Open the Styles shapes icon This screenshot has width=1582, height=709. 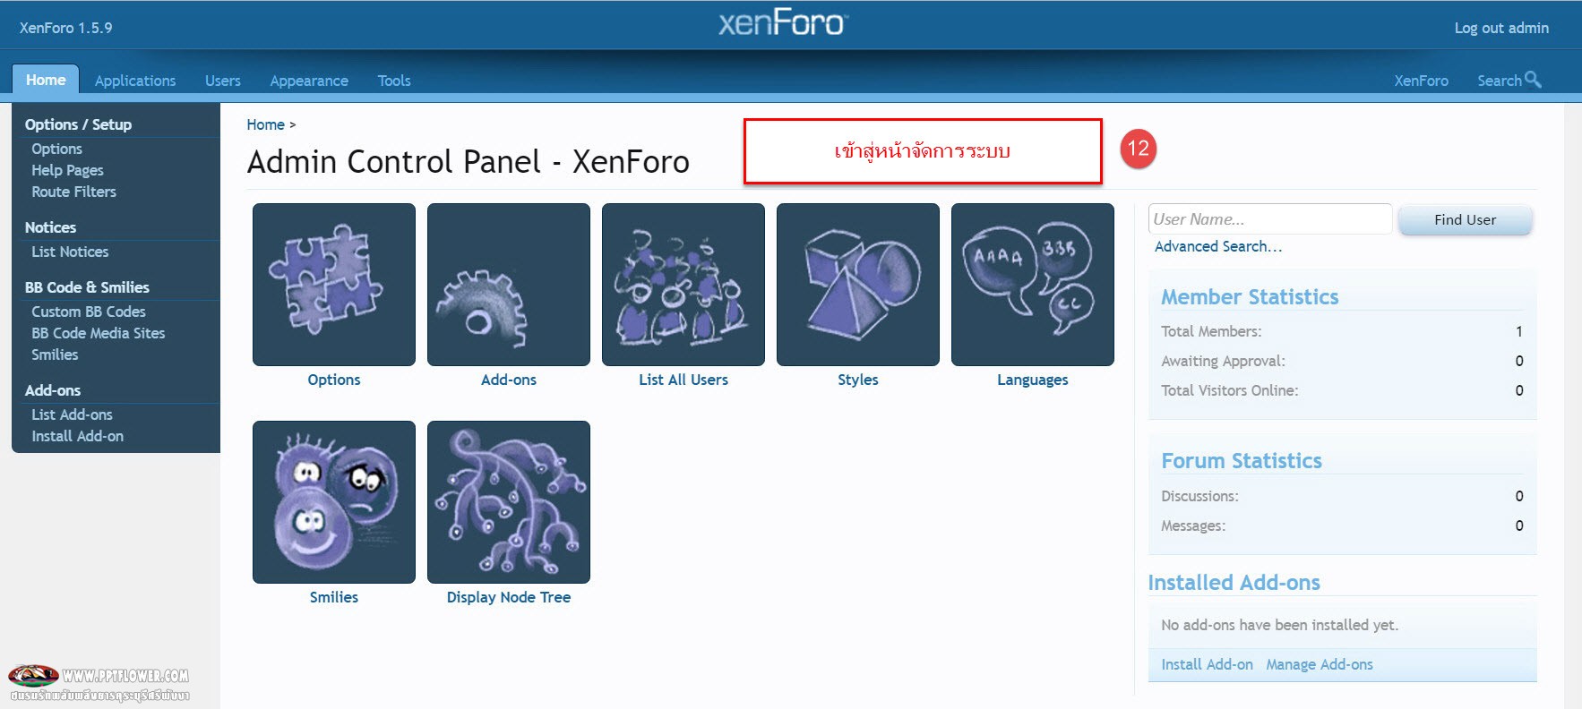pos(858,285)
